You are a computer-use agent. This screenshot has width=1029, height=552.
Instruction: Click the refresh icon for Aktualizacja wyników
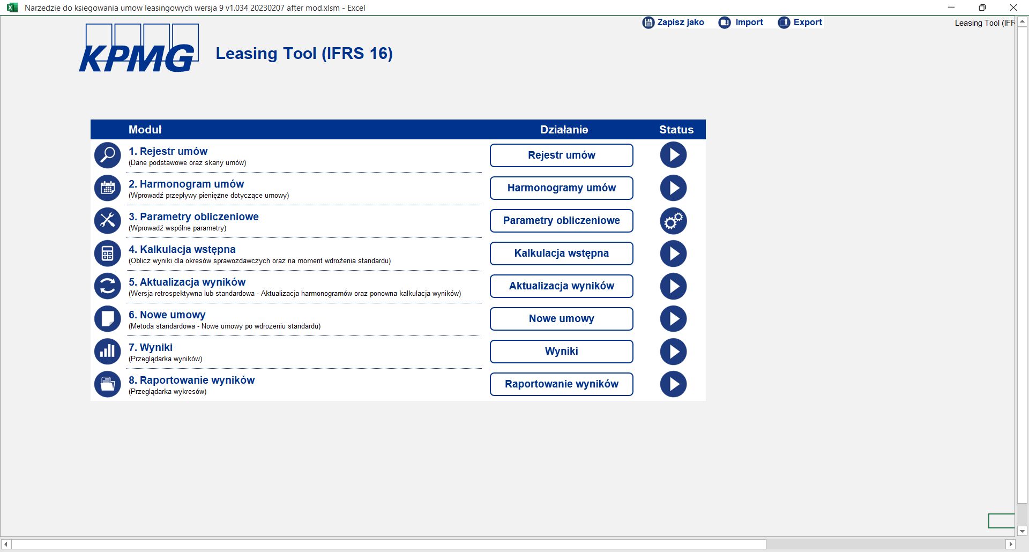coord(108,286)
